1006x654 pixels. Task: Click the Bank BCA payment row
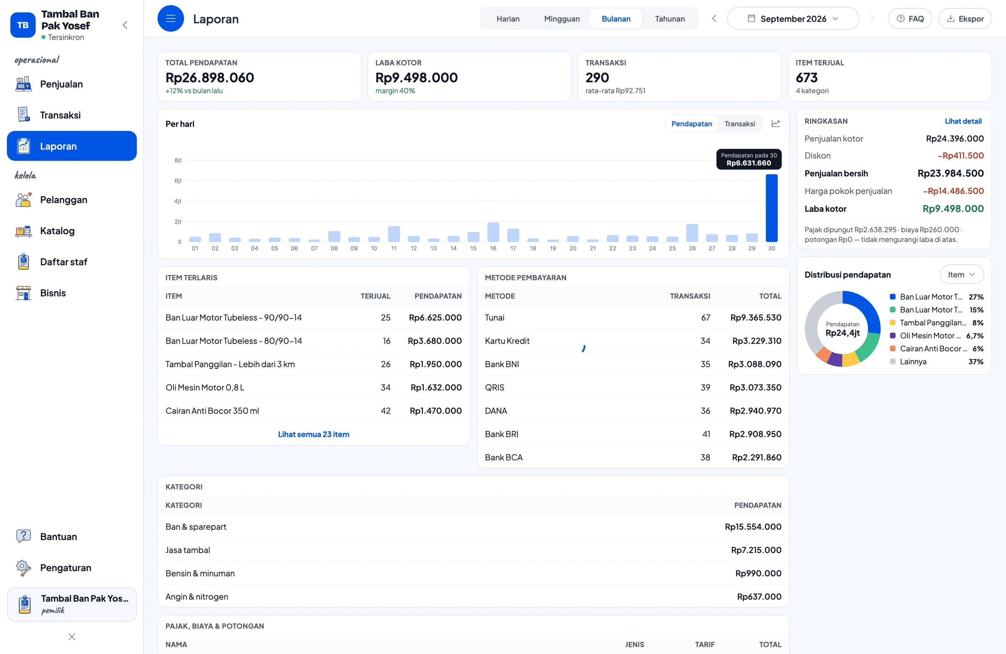click(x=633, y=457)
